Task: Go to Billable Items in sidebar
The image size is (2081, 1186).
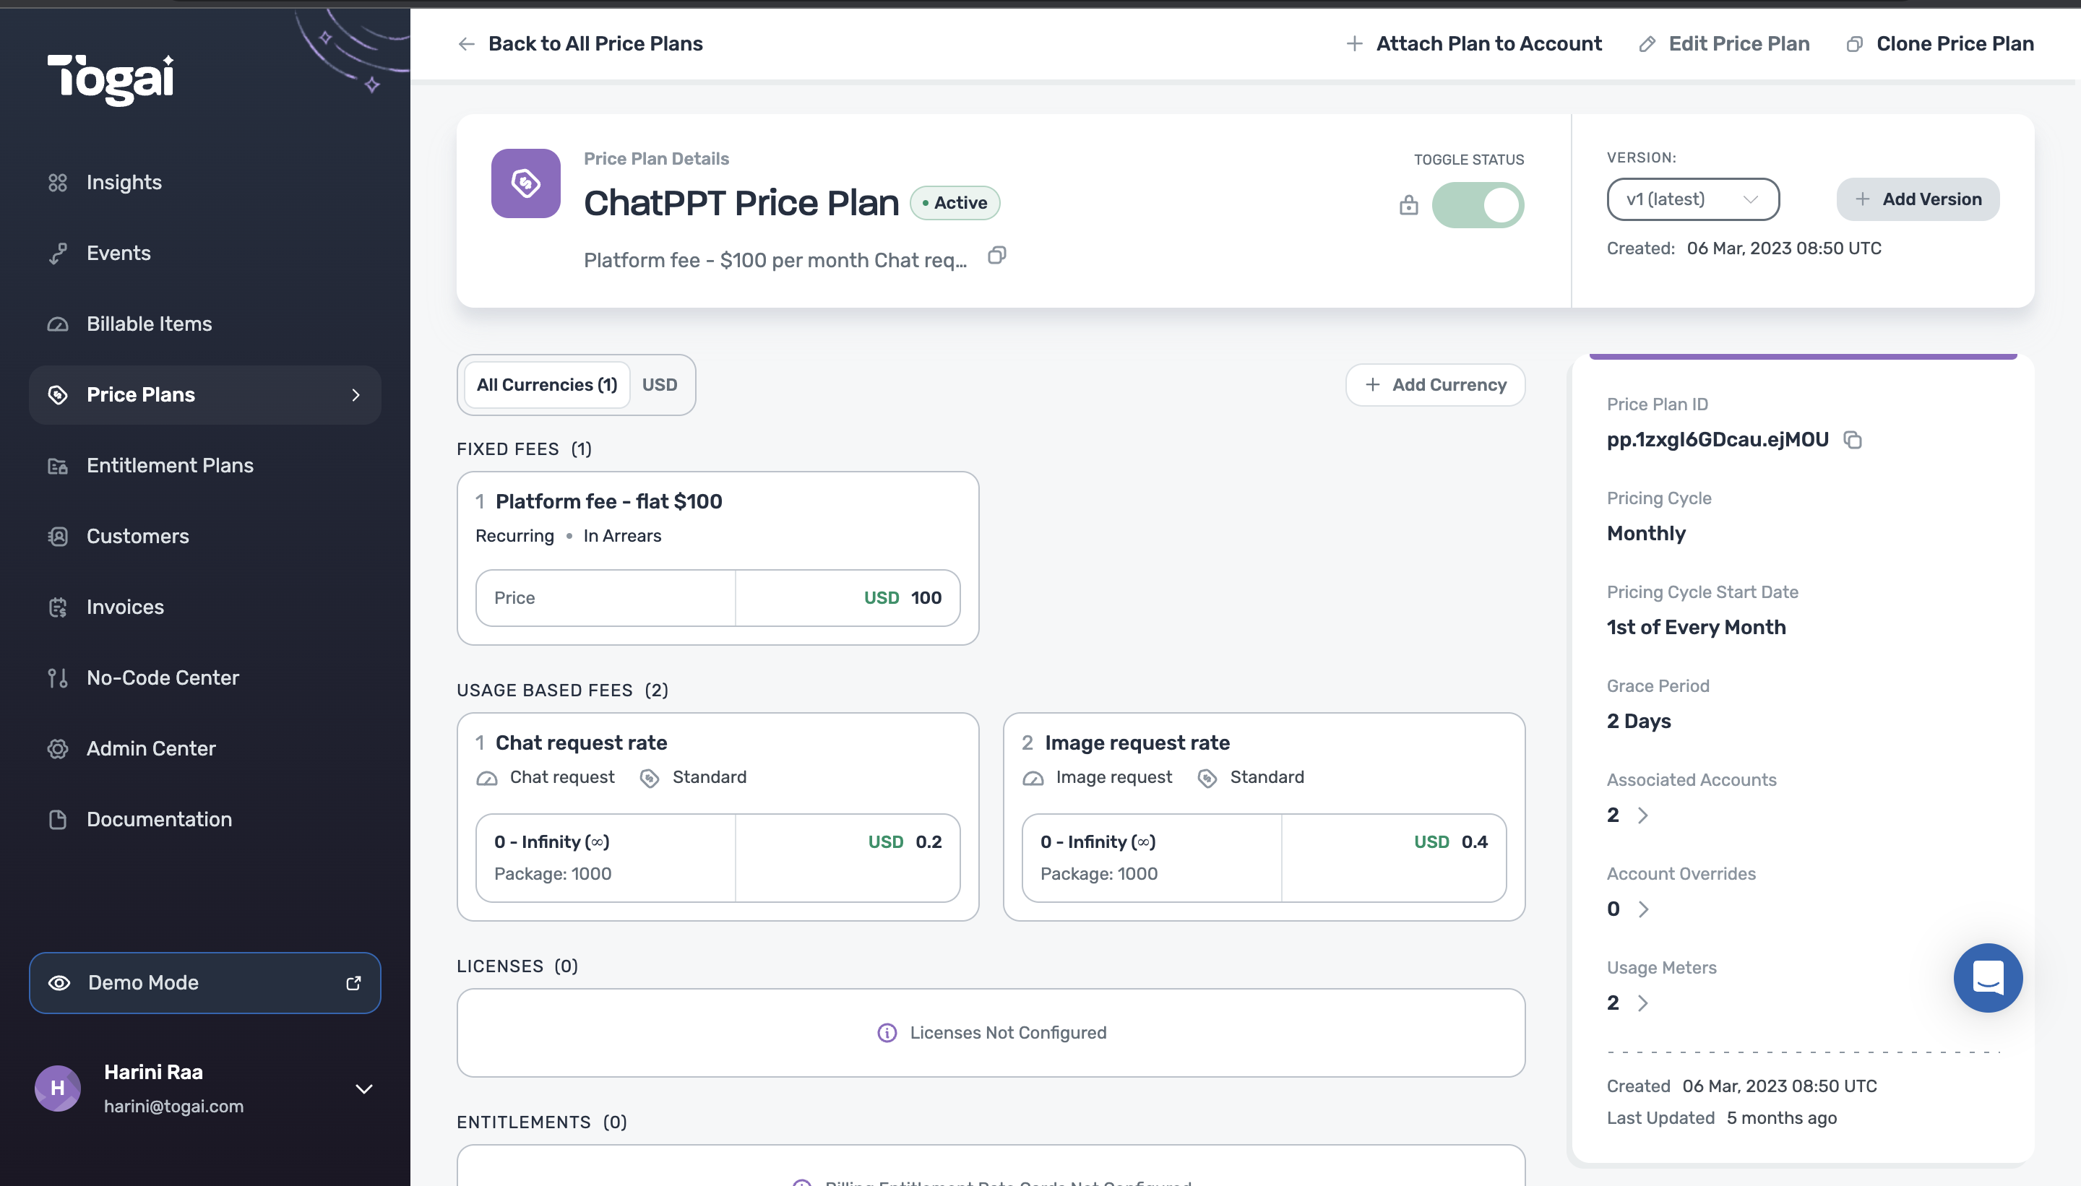Action: pyautogui.click(x=204, y=324)
